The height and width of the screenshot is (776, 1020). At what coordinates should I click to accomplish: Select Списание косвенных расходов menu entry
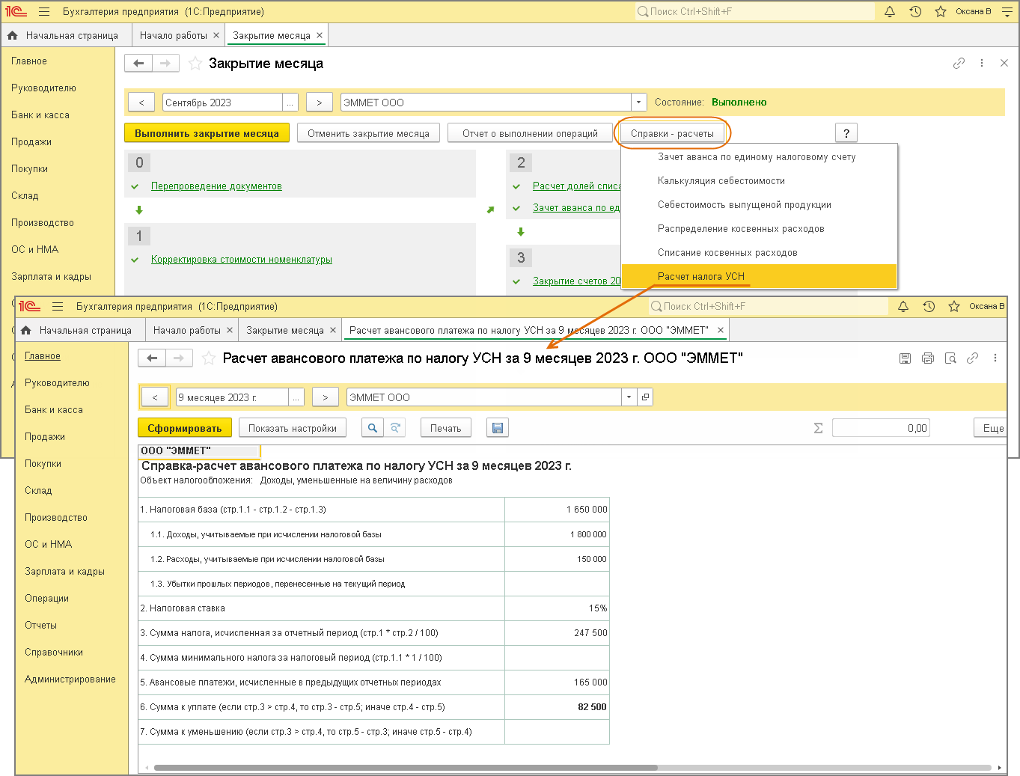pos(759,252)
